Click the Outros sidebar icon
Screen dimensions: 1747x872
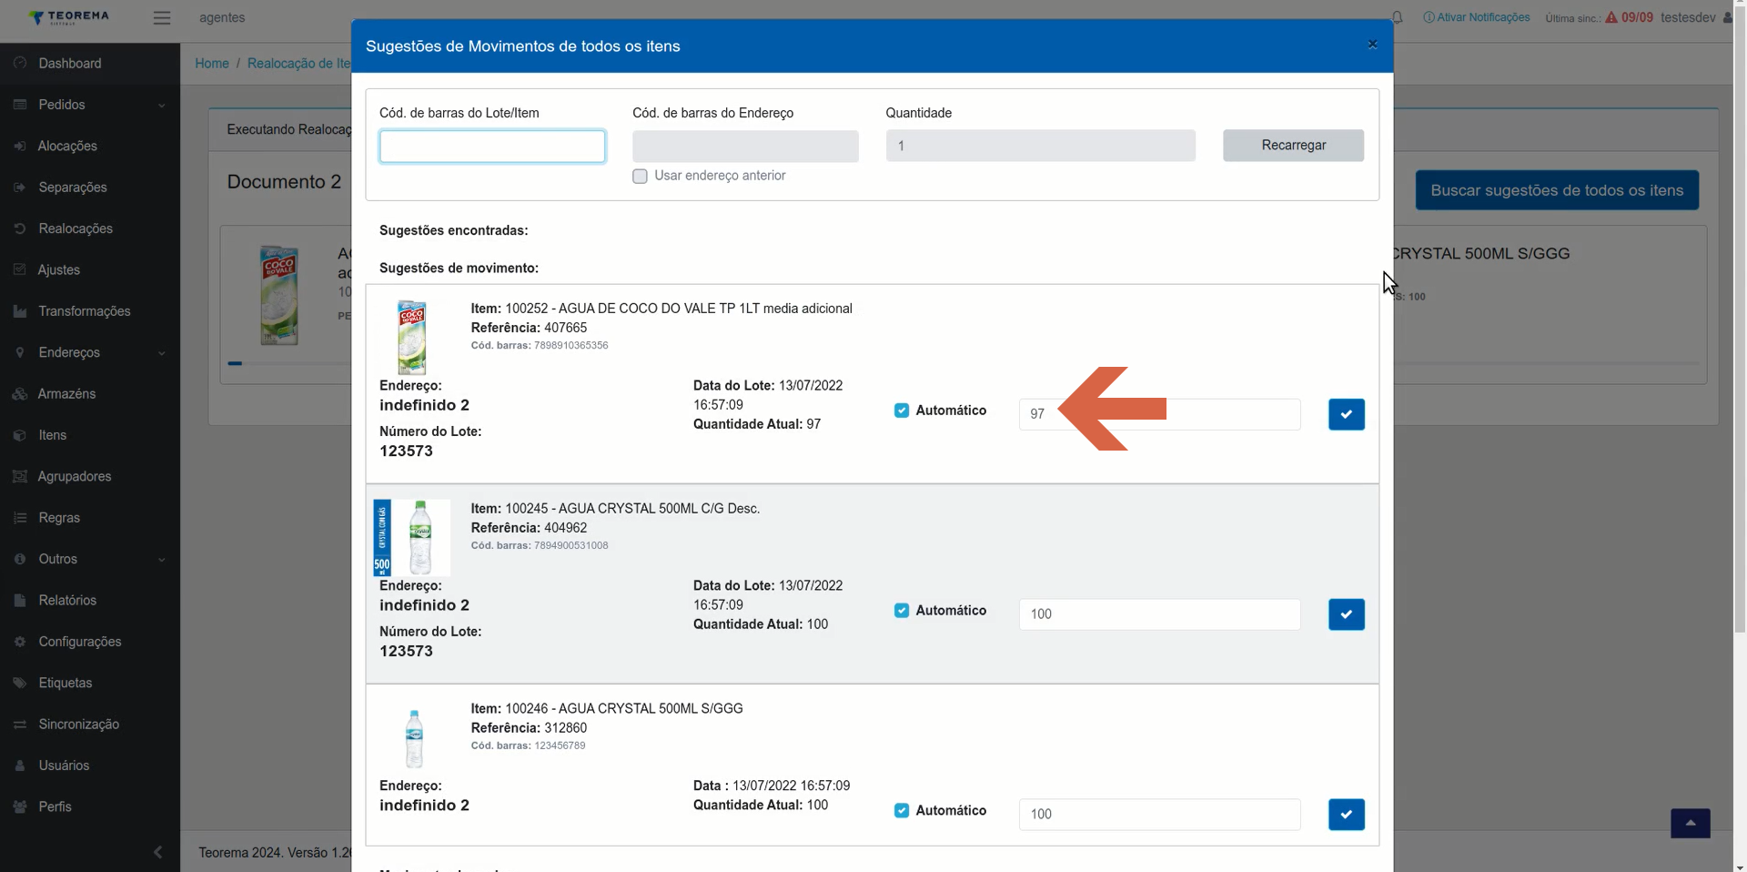20,559
